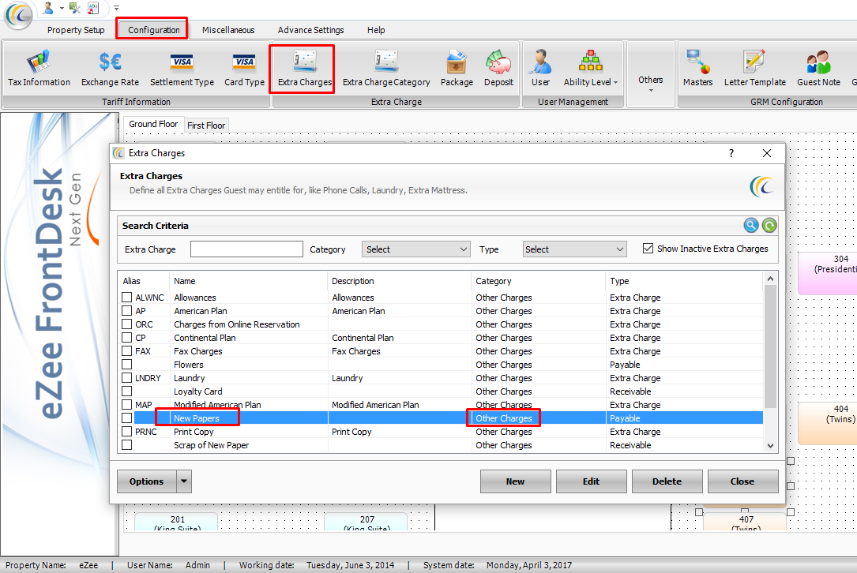The width and height of the screenshot is (857, 573).
Task: Select the Scrap of New Paper row
Action: (x=441, y=445)
